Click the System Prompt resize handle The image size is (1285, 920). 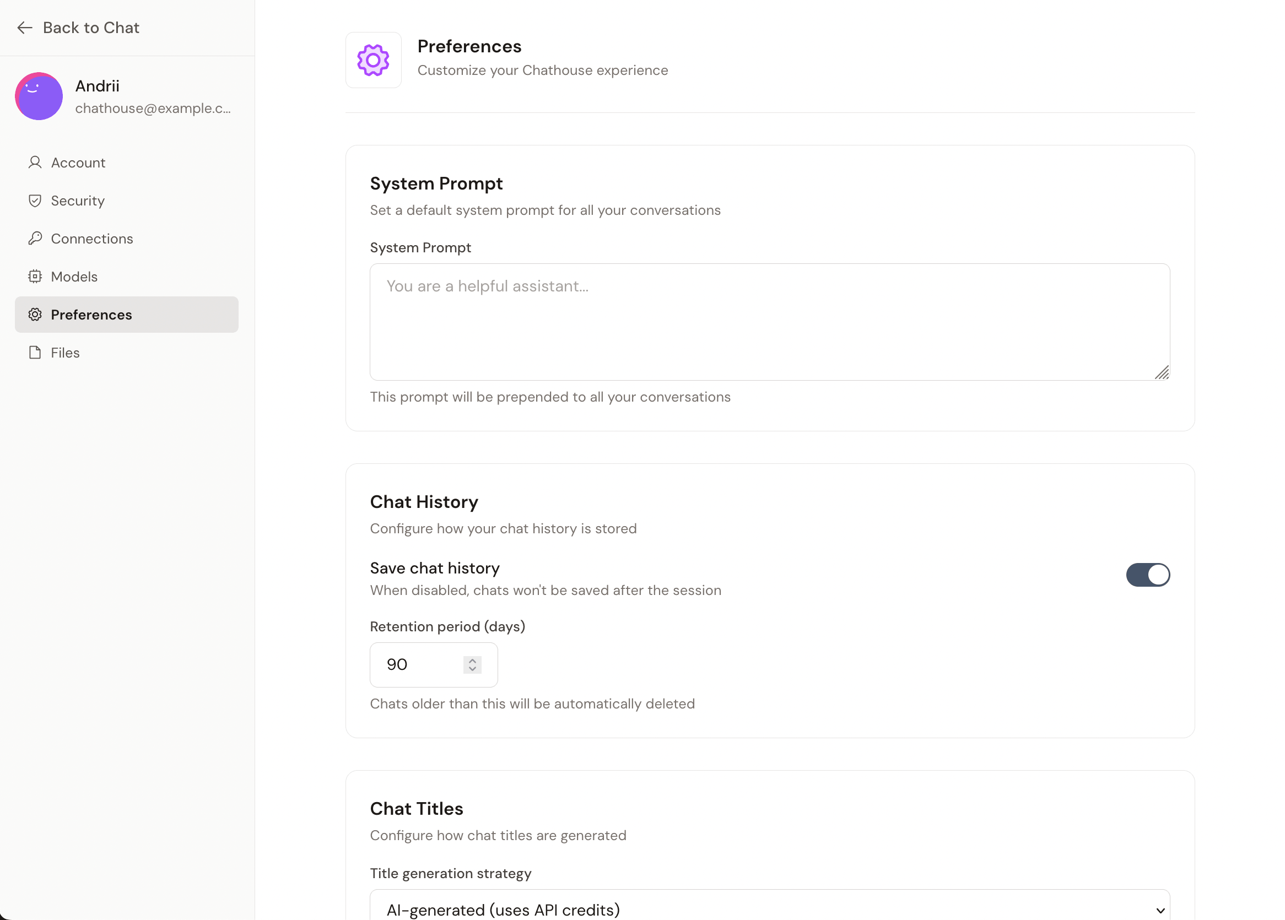click(1162, 373)
